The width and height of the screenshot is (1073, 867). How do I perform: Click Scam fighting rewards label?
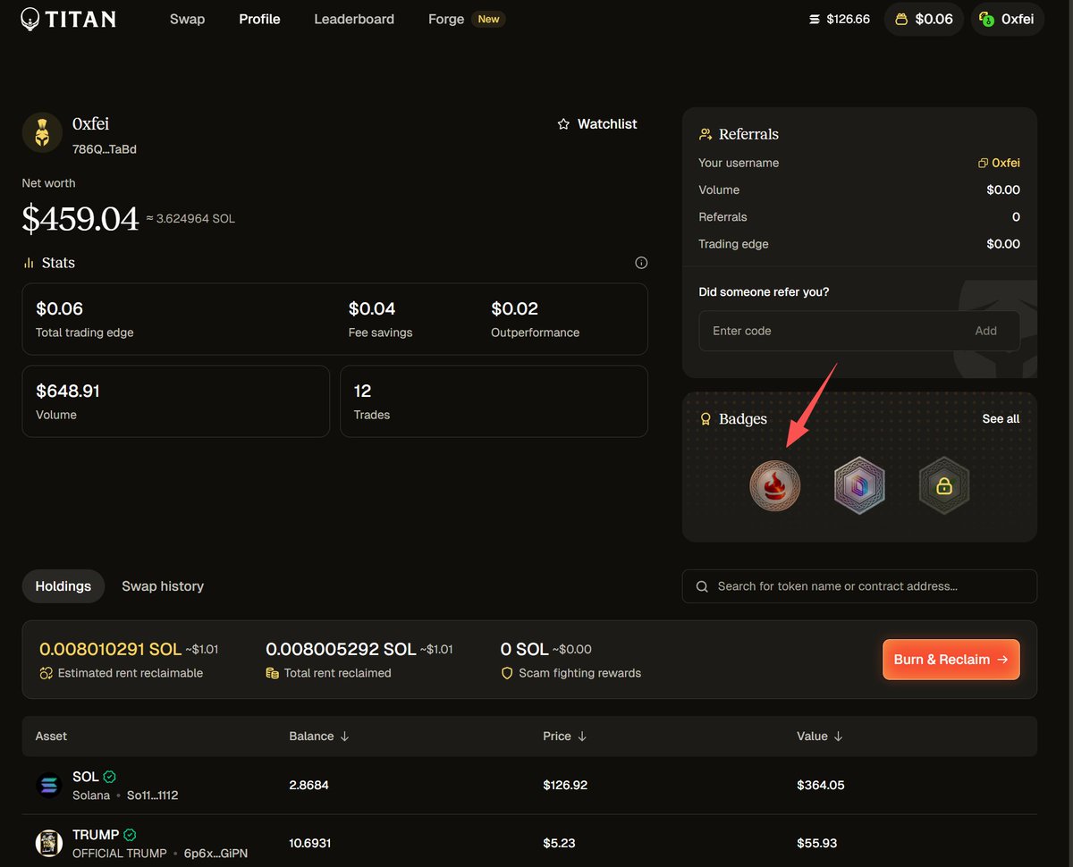click(580, 673)
